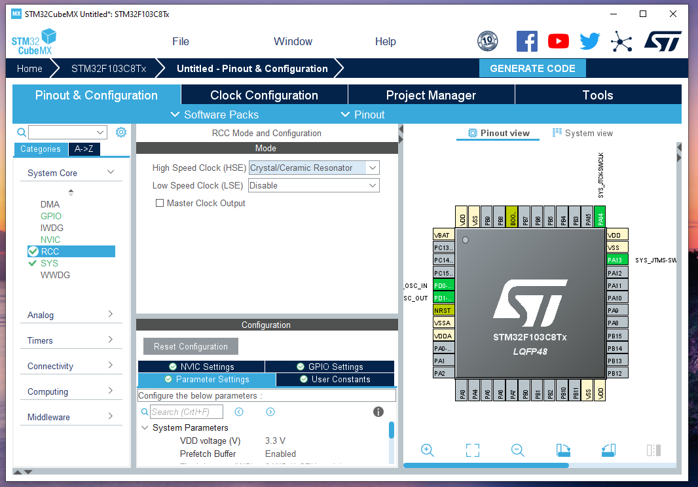The width and height of the screenshot is (698, 487).
Task: Collapse the System Core category
Action: 111,172
